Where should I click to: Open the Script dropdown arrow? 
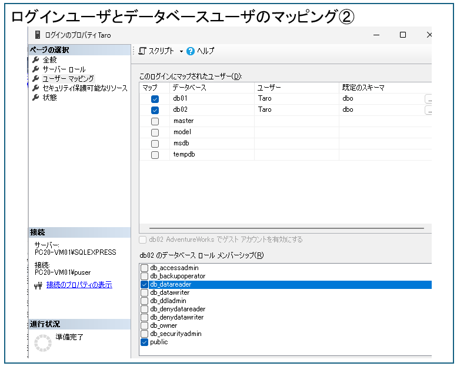point(181,52)
